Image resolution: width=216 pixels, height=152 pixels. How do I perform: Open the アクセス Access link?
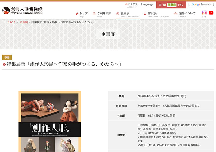tap(131, 5)
